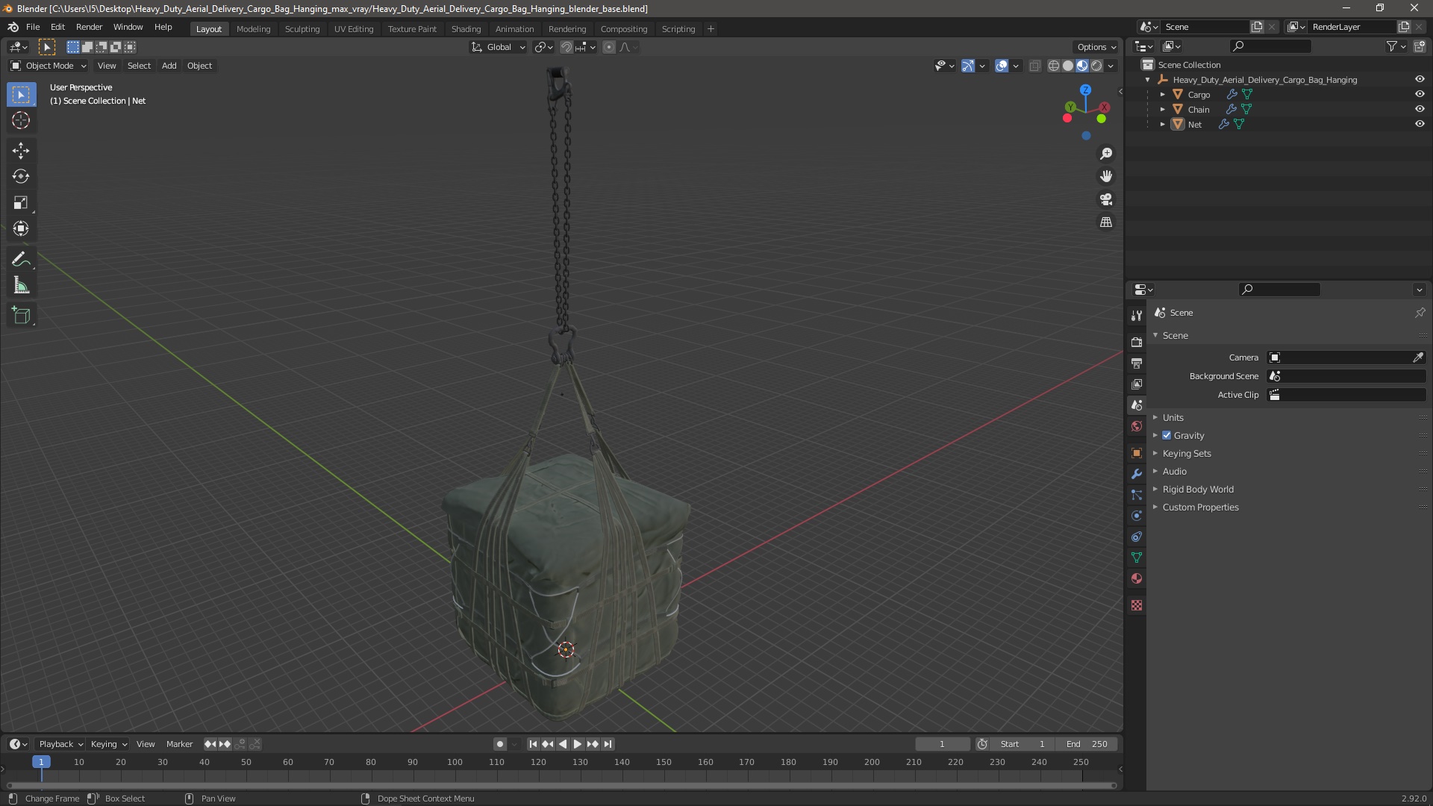Open the Object Mode dropdown
The image size is (1433, 806).
click(x=49, y=66)
